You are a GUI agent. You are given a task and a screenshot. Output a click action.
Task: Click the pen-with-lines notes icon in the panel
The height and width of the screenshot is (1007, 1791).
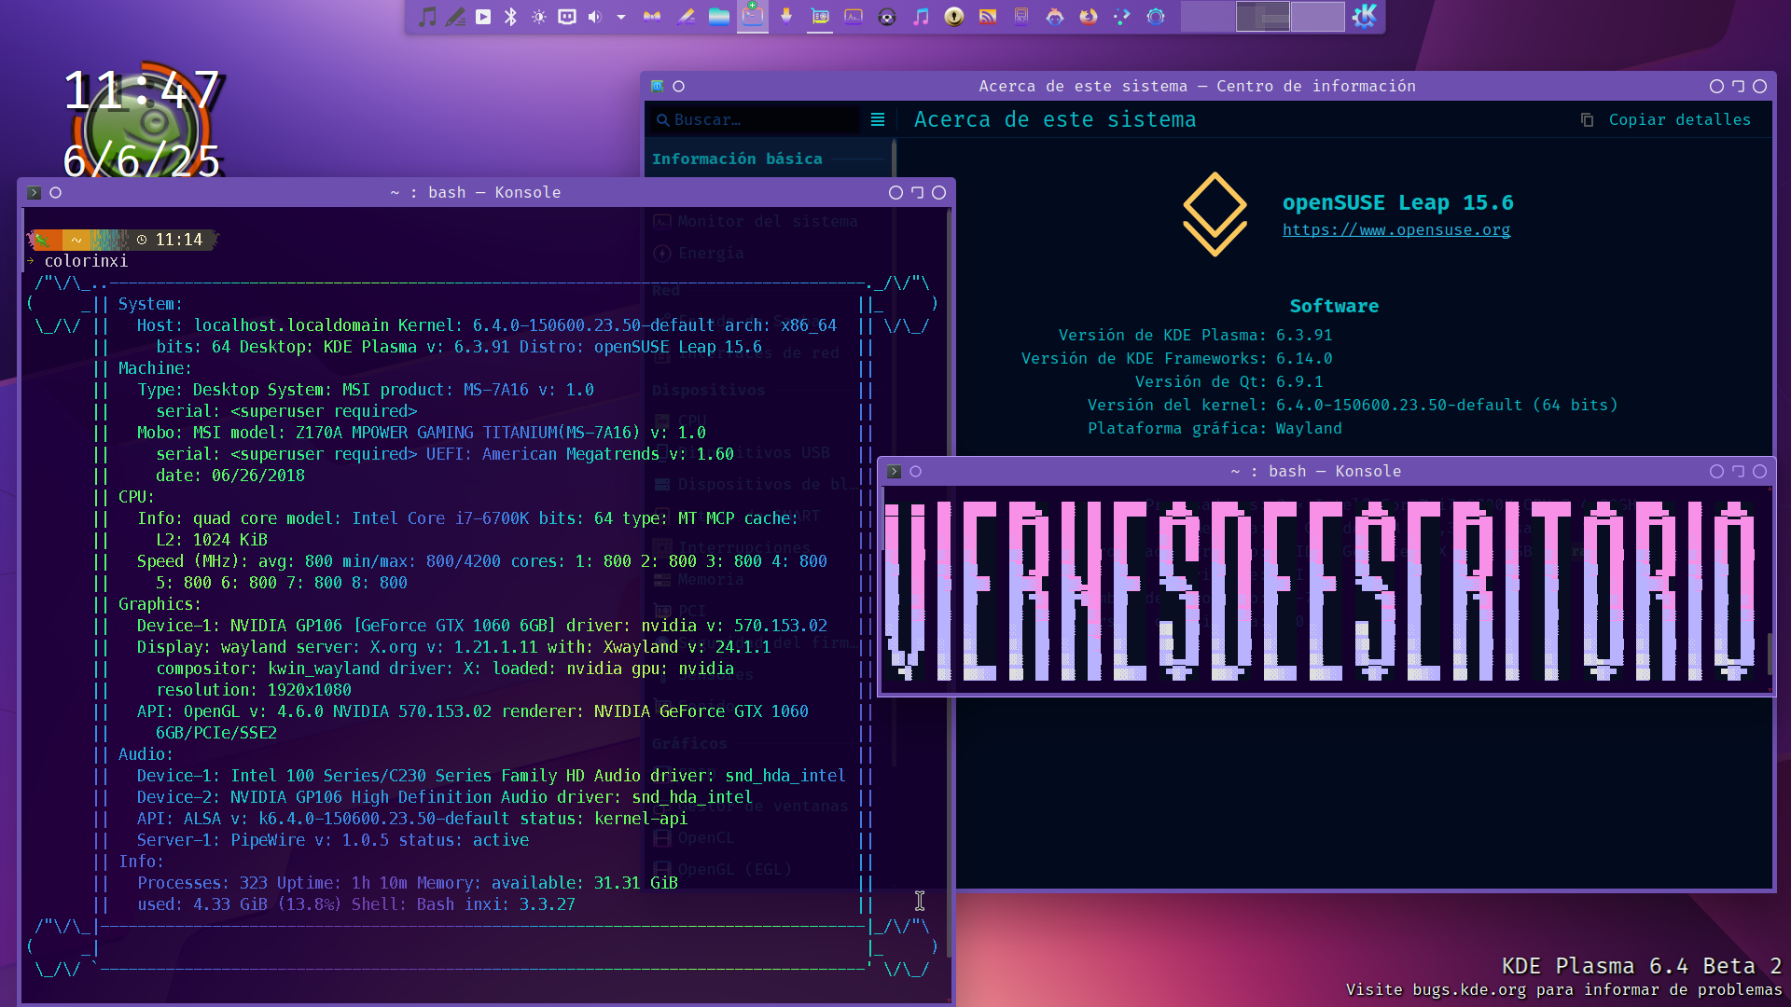(x=455, y=17)
